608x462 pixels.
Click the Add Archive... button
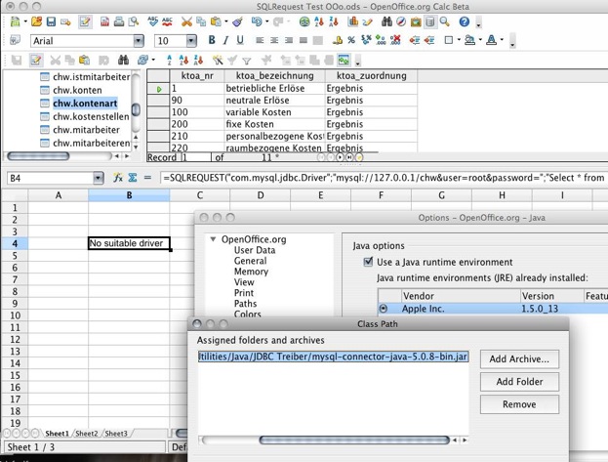(519, 359)
